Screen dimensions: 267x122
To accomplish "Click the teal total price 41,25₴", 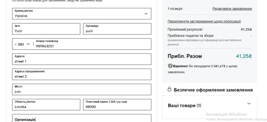I will [244, 56].
